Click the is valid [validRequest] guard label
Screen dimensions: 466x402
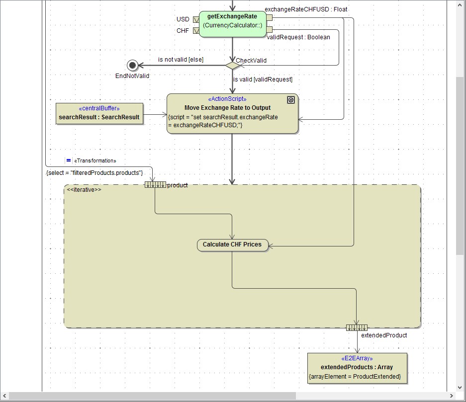[264, 79]
